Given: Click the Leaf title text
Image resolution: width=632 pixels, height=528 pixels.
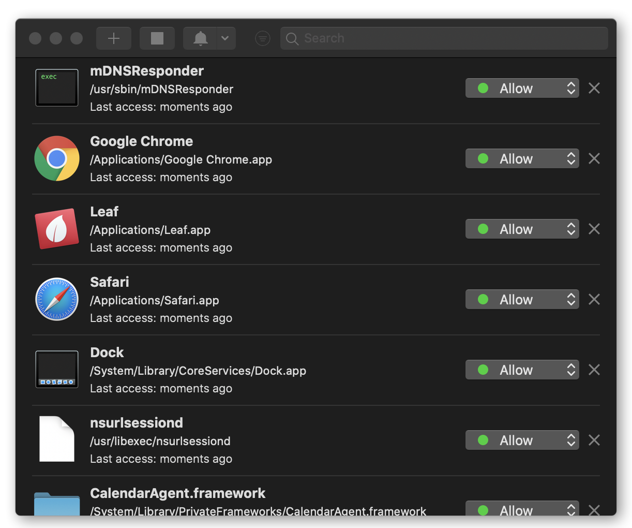Looking at the screenshot, I should pyautogui.click(x=104, y=212).
